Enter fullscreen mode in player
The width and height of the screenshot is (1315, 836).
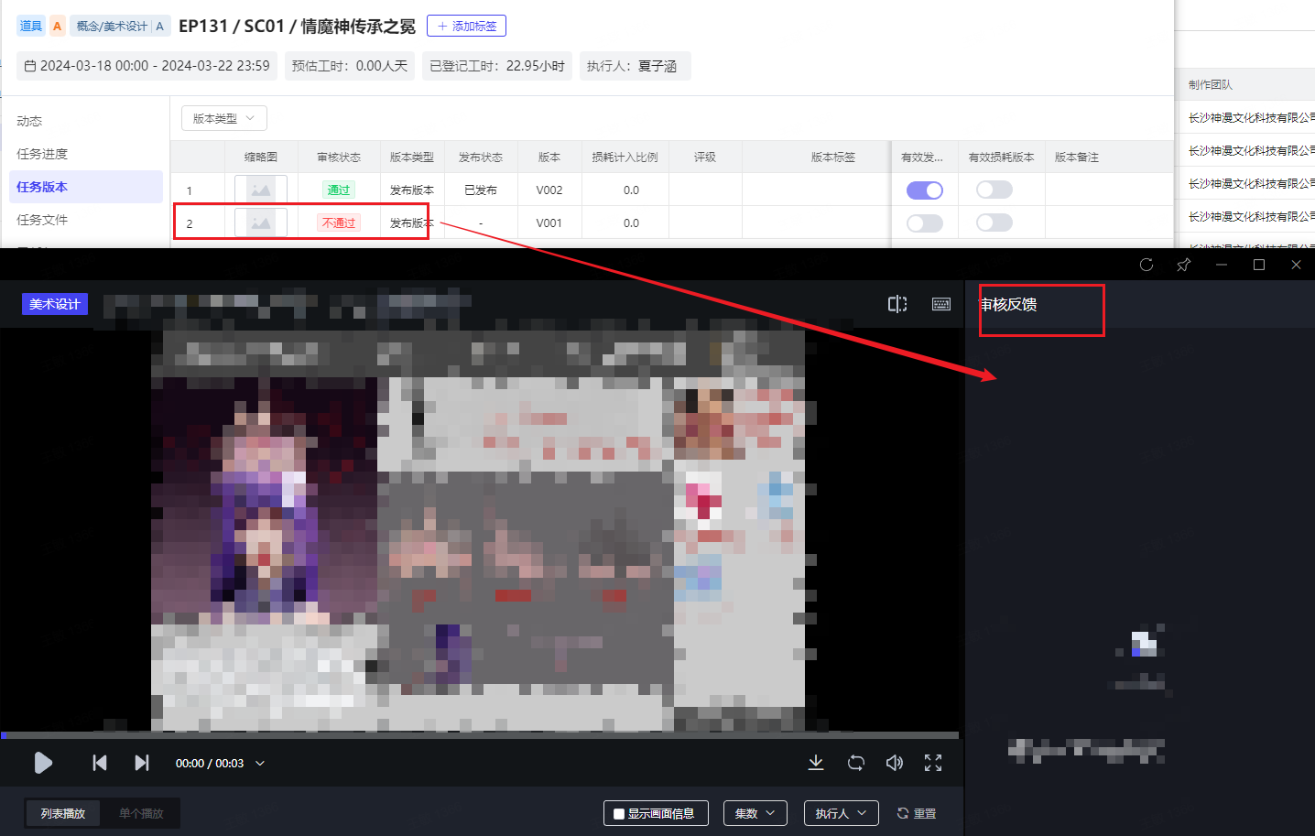pyautogui.click(x=933, y=763)
